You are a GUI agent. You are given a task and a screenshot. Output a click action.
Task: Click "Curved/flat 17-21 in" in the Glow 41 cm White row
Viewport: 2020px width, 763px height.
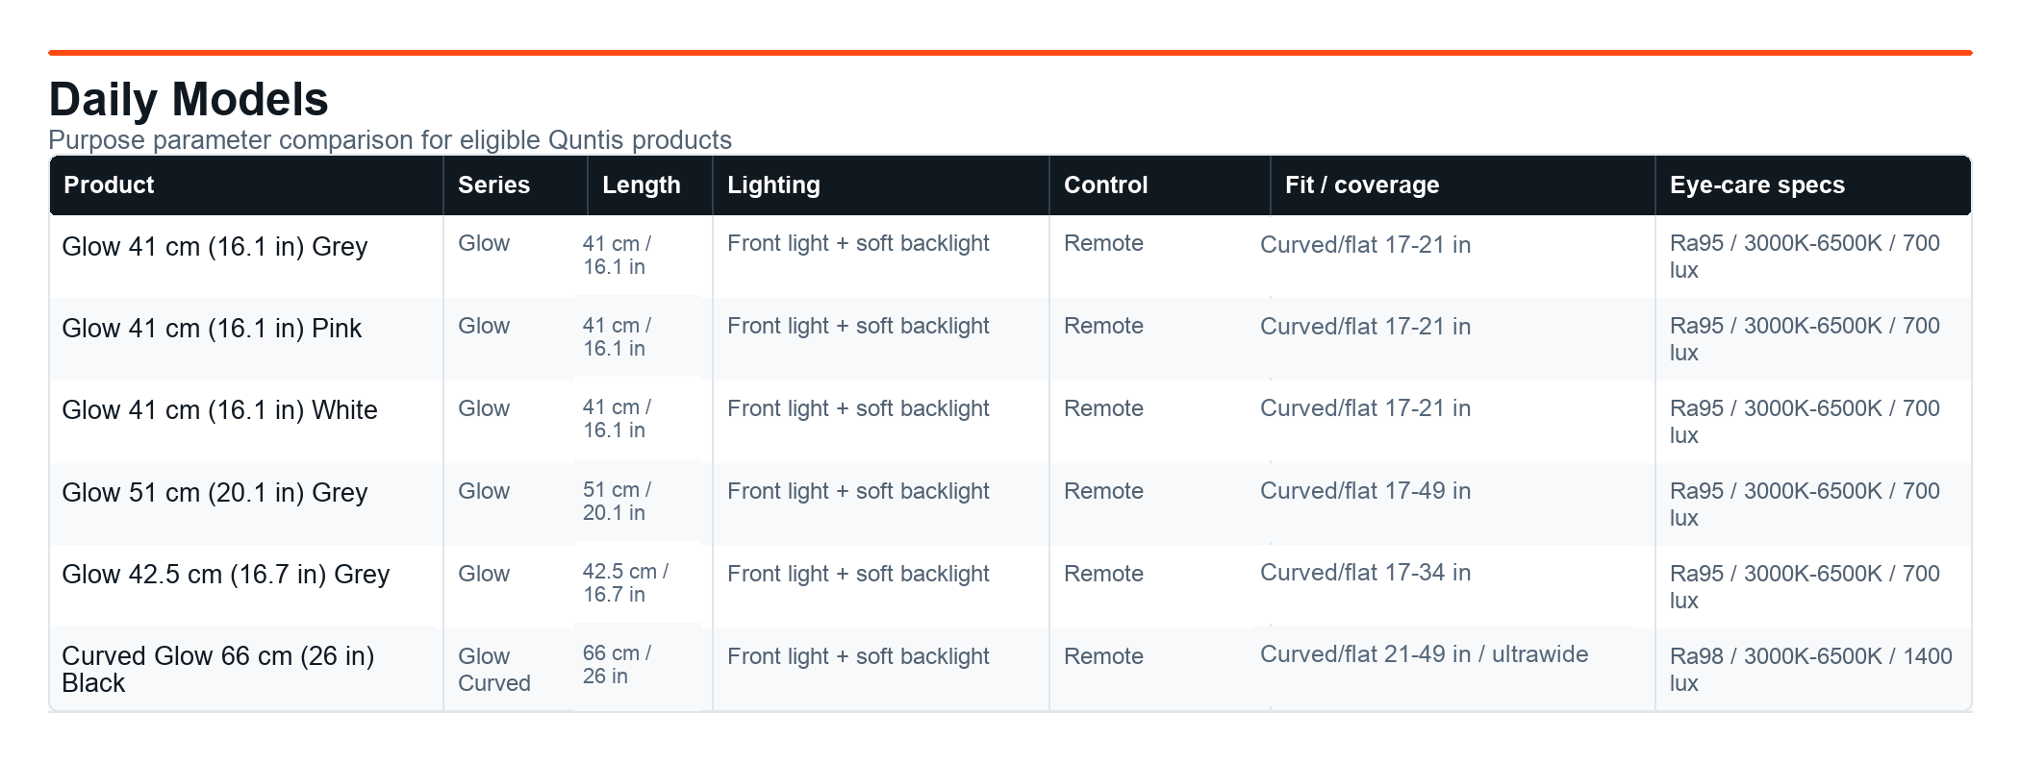point(1366,408)
